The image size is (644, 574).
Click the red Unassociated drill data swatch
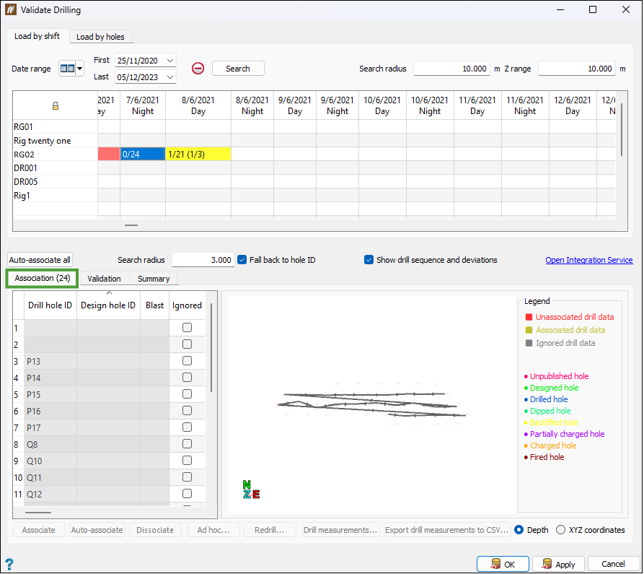coord(529,317)
